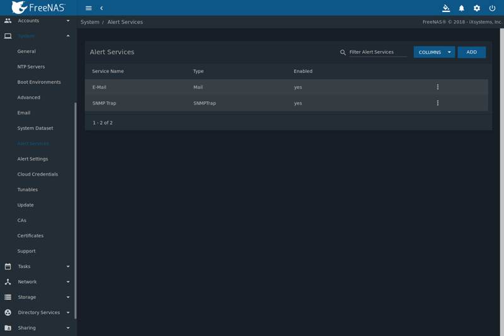The image size is (504, 336).
Task: Go to Certificates
Action: pyautogui.click(x=30, y=235)
